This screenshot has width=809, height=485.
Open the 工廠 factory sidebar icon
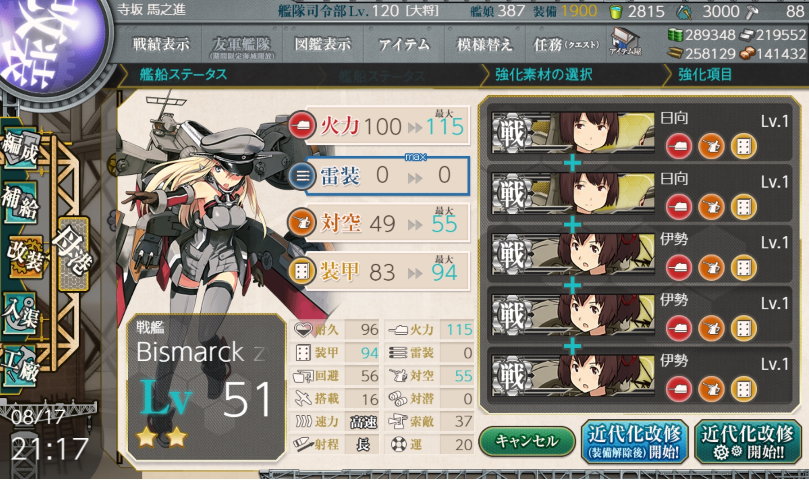click(21, 367)
